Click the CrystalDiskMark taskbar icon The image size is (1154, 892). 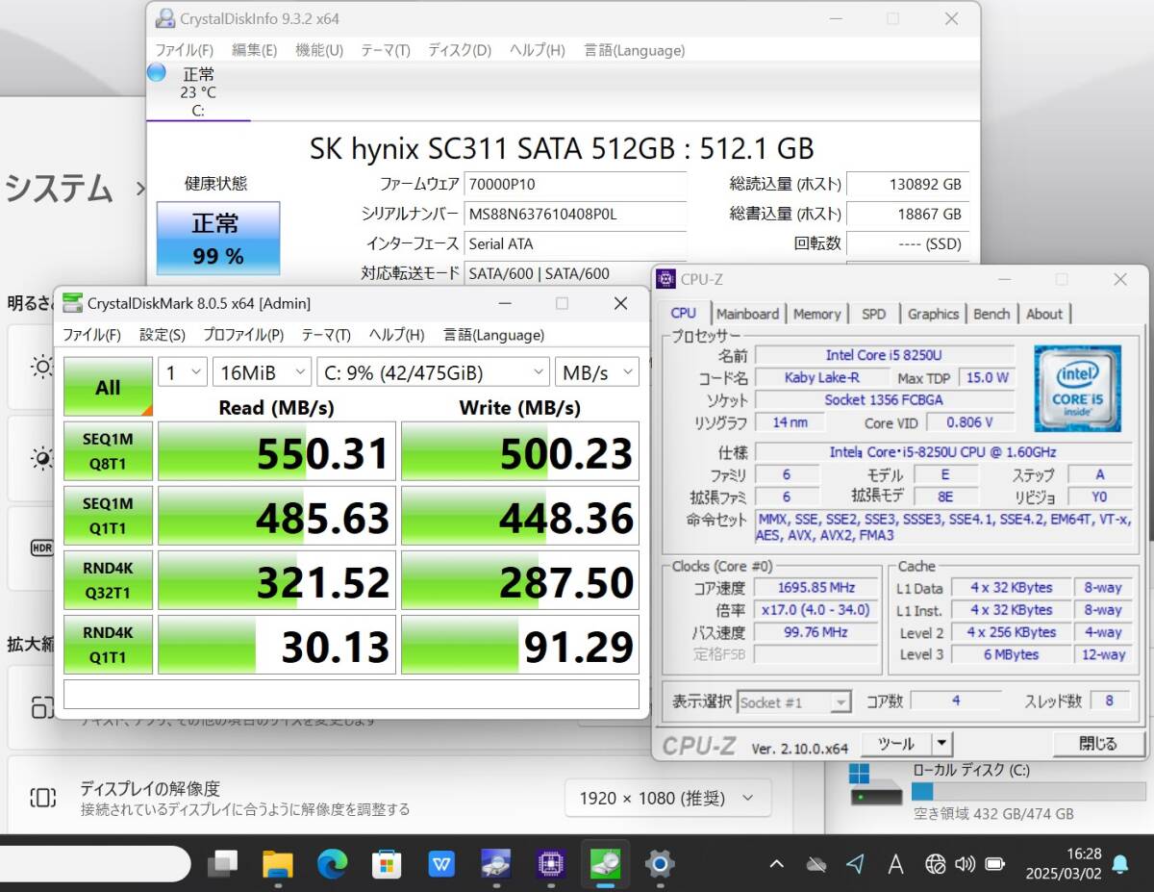point(605,864)
